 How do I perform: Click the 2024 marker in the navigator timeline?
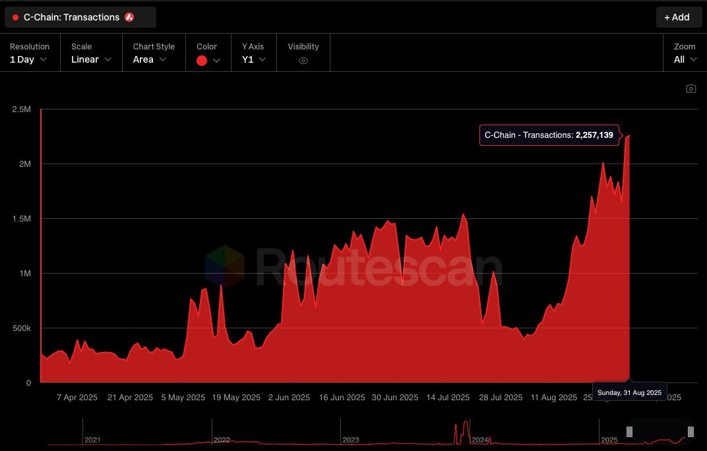479,440
